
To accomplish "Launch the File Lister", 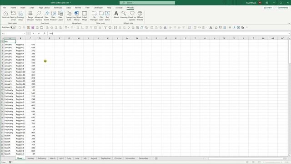I will coord(101,15).
